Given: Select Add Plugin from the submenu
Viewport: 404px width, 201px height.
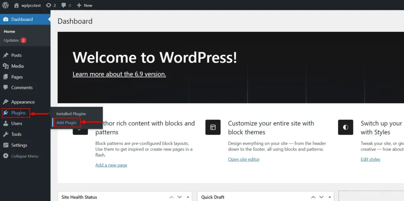Looking at the screenshot, I should pos(66,123).
